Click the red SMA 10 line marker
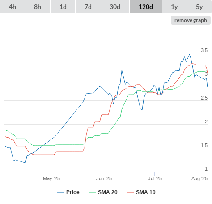 (130, 192)
